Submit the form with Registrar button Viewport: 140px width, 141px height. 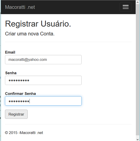(16, 114)
